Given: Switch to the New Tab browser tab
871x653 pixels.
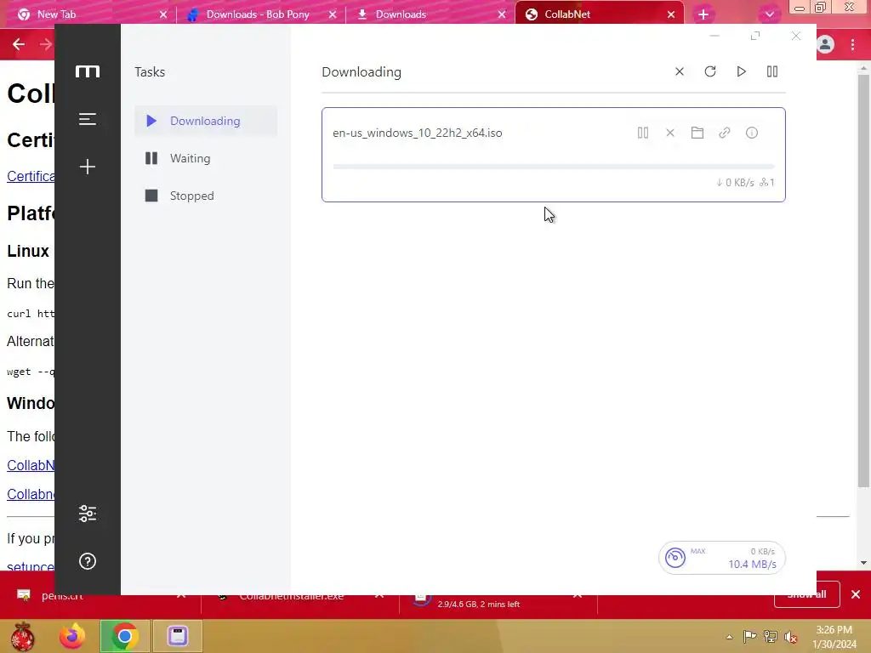Looking at the screenshot, I should (92, 14).
